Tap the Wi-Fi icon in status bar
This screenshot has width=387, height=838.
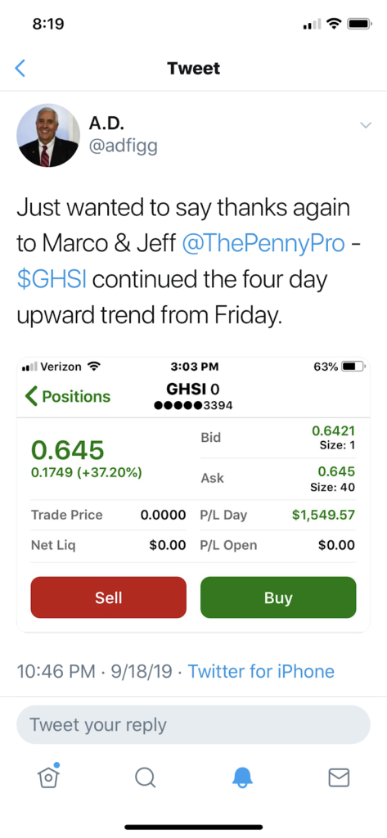tap(334, 24)
